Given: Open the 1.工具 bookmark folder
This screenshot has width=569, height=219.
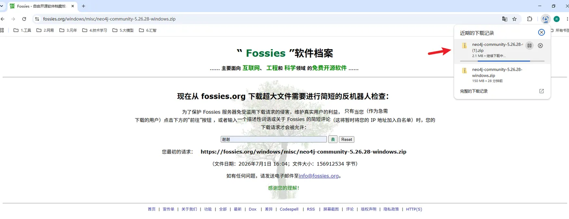Looking at the screenshot, I should [x=22, y=30].
